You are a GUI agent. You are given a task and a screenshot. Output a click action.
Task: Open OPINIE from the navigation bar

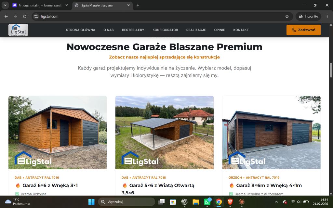[220, 30]
